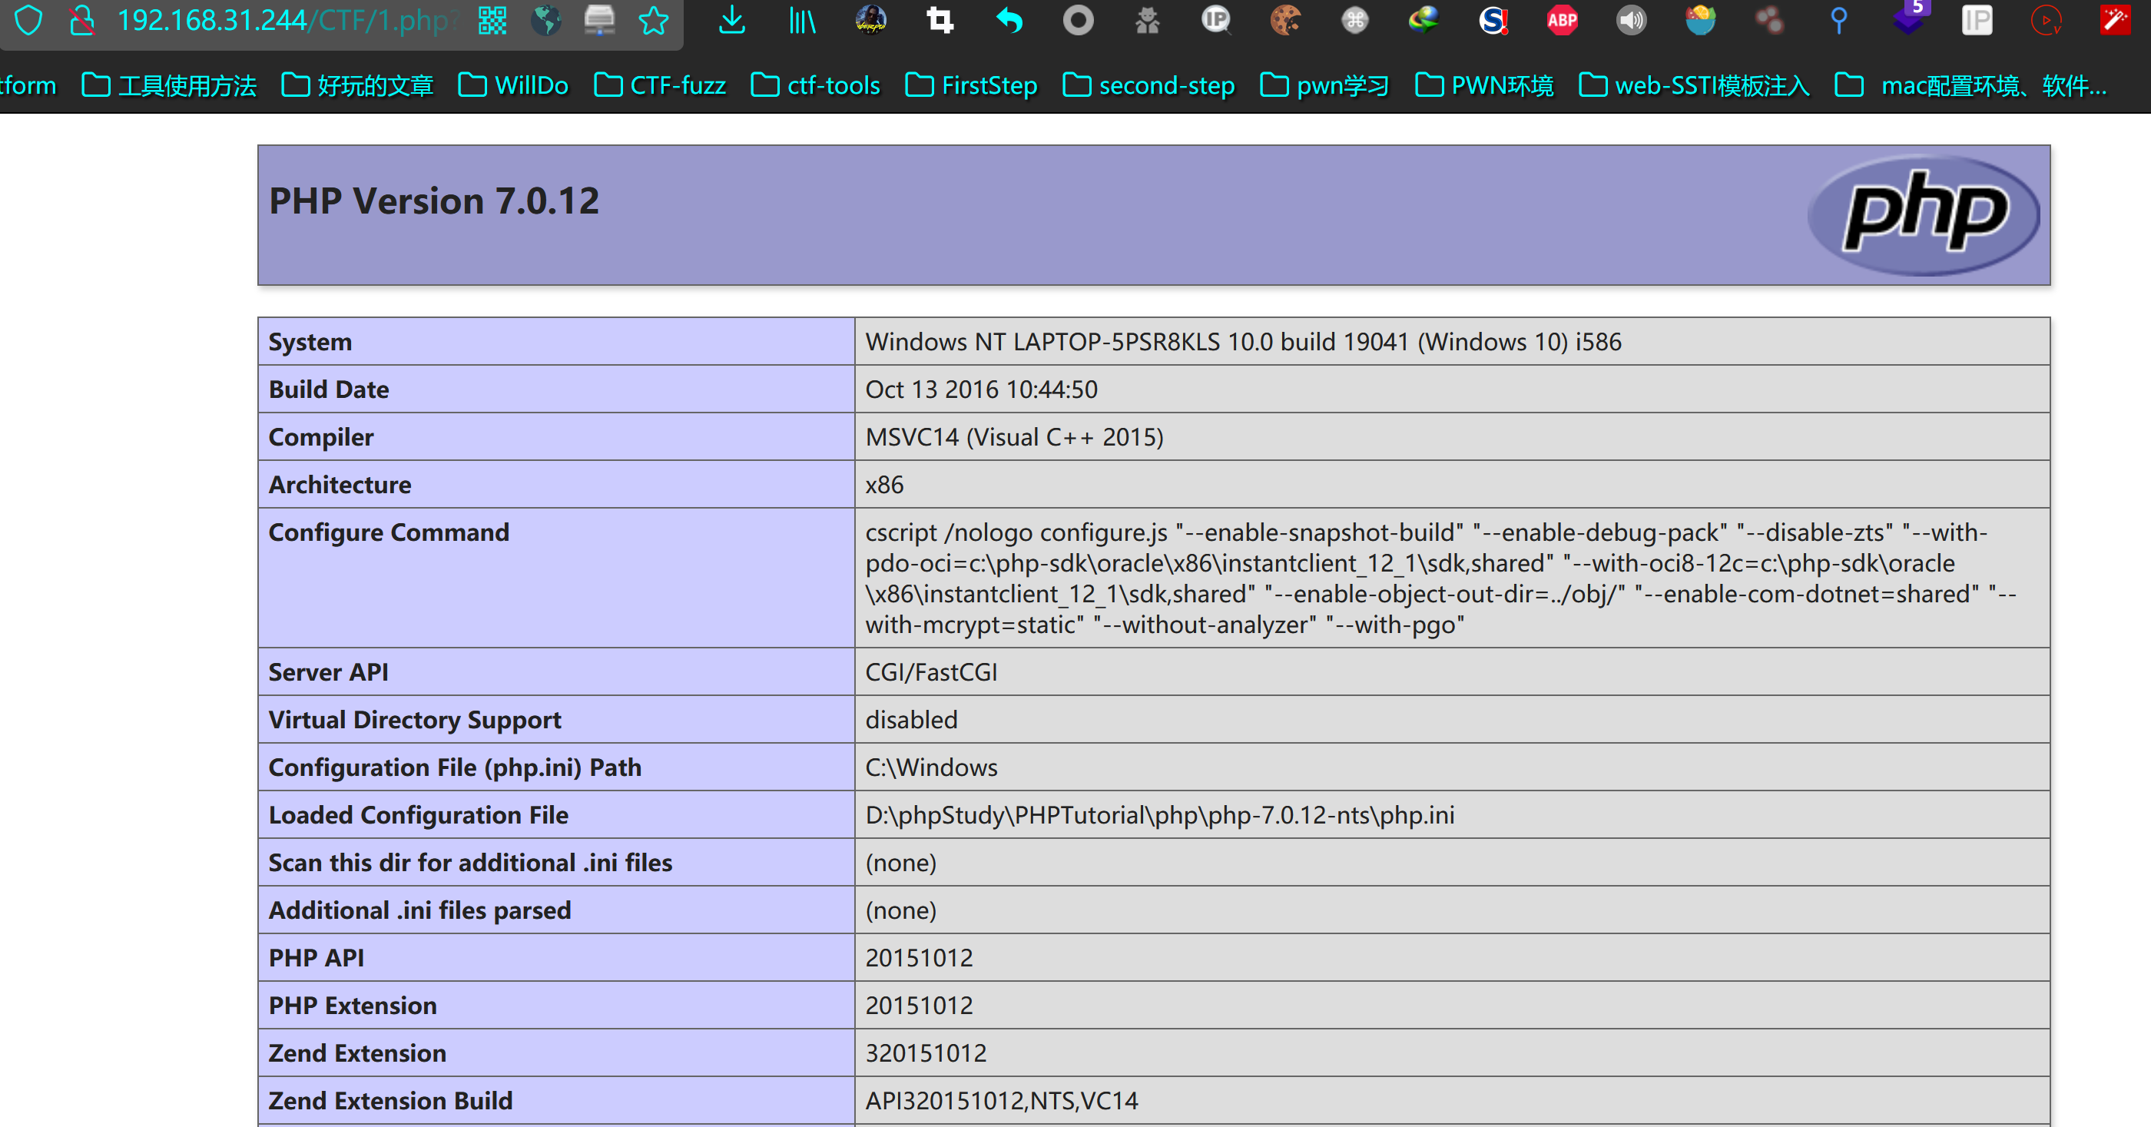Click inside the address bar
This screenshot has height=1127, width=2151.
(x=284, y=21)
